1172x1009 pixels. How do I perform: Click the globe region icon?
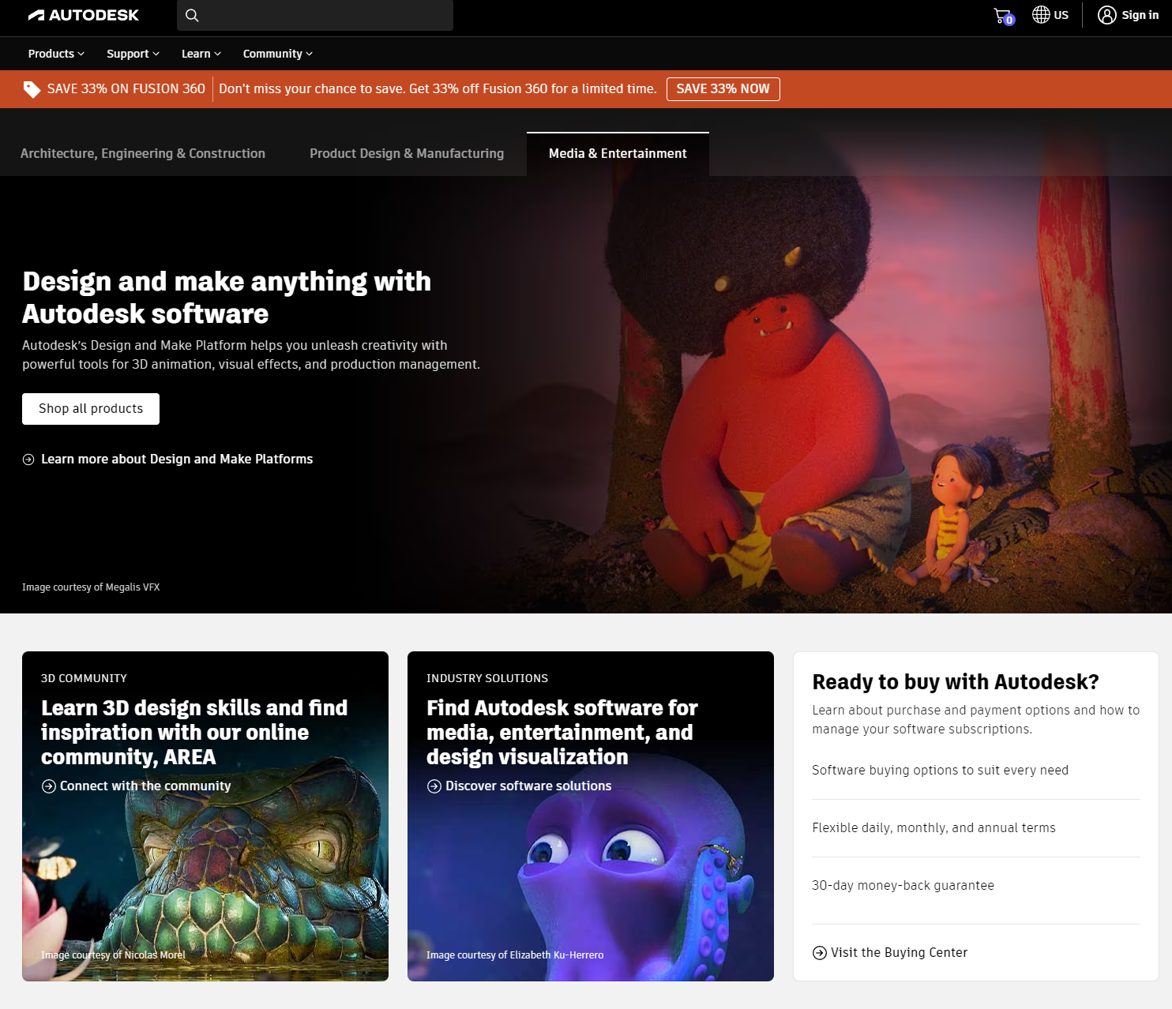(1041, 15)
